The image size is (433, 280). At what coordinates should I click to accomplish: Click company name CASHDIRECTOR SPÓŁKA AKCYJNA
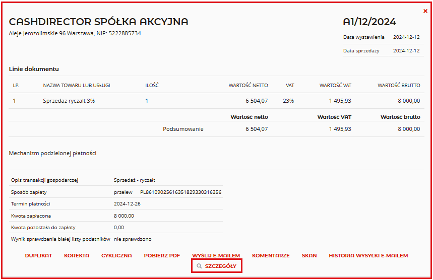coord(99,22)
